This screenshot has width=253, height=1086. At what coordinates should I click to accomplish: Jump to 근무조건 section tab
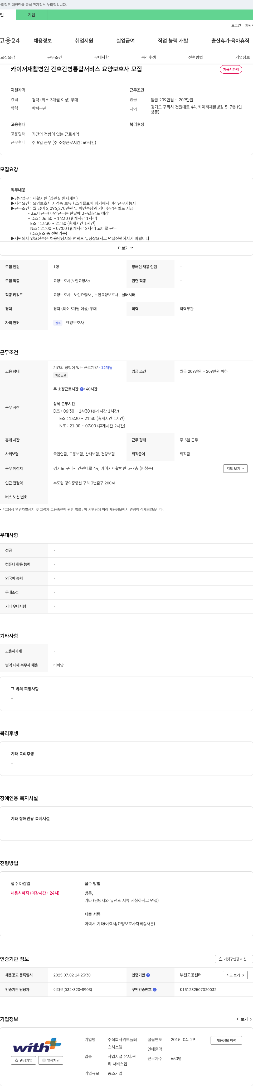point(54,57)
